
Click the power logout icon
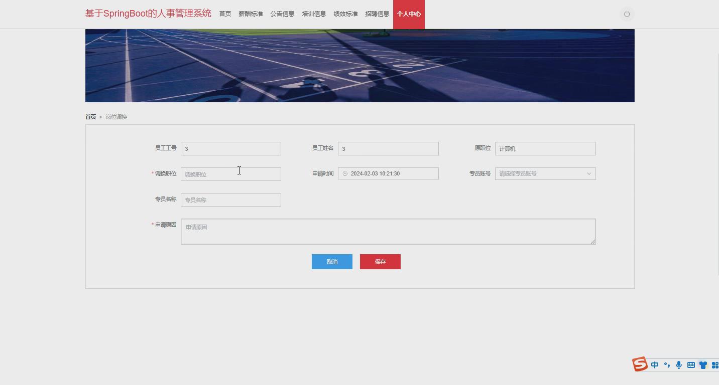(627, 14)
